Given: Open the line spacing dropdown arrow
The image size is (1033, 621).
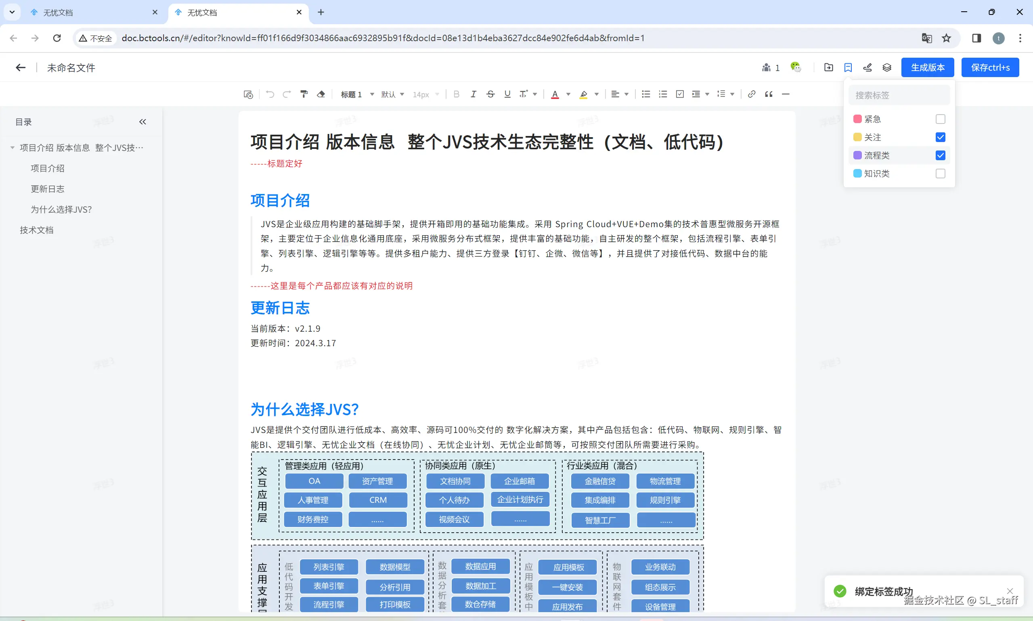Looking at the screenshot, I should click(x=733, y=94).
